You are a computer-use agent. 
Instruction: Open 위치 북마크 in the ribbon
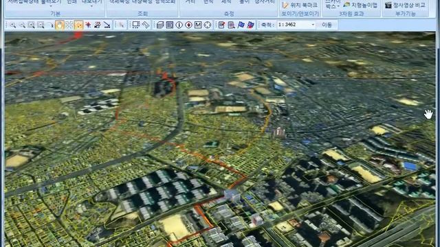pos(300,5)
